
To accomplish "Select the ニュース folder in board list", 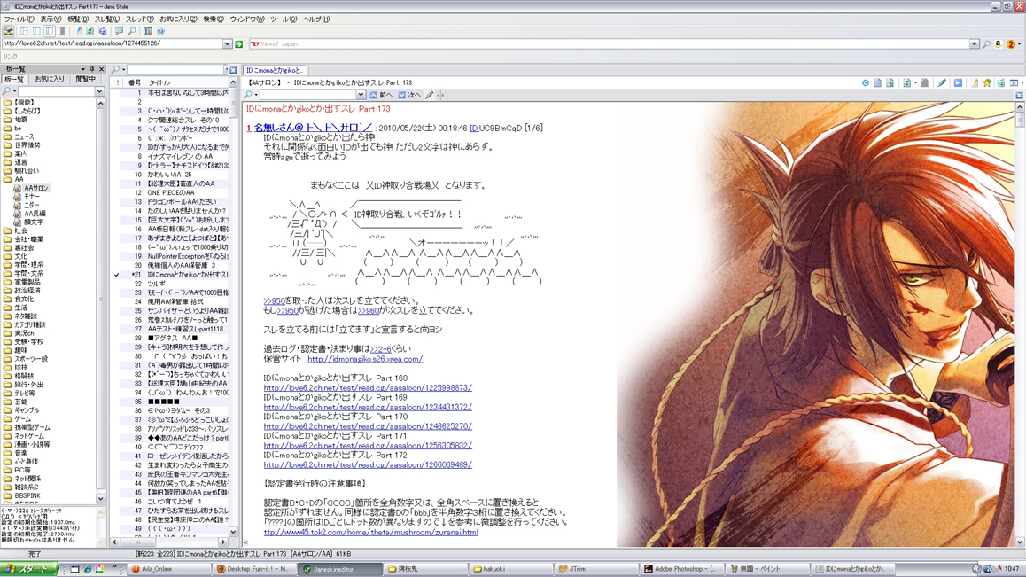I will pos(24,136).
